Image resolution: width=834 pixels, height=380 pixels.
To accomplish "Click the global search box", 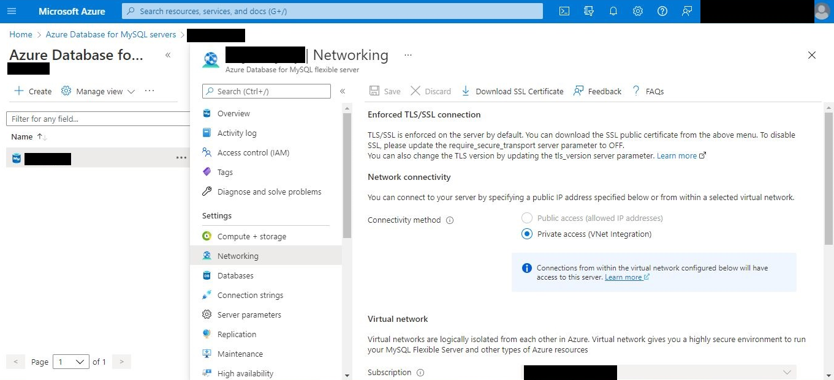I will (x=333, y=11).
